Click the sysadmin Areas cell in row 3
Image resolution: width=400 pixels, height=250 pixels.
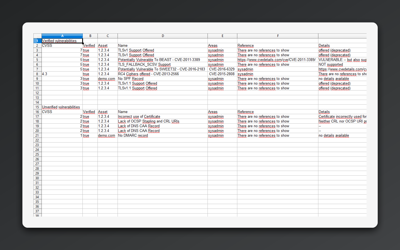216,50
